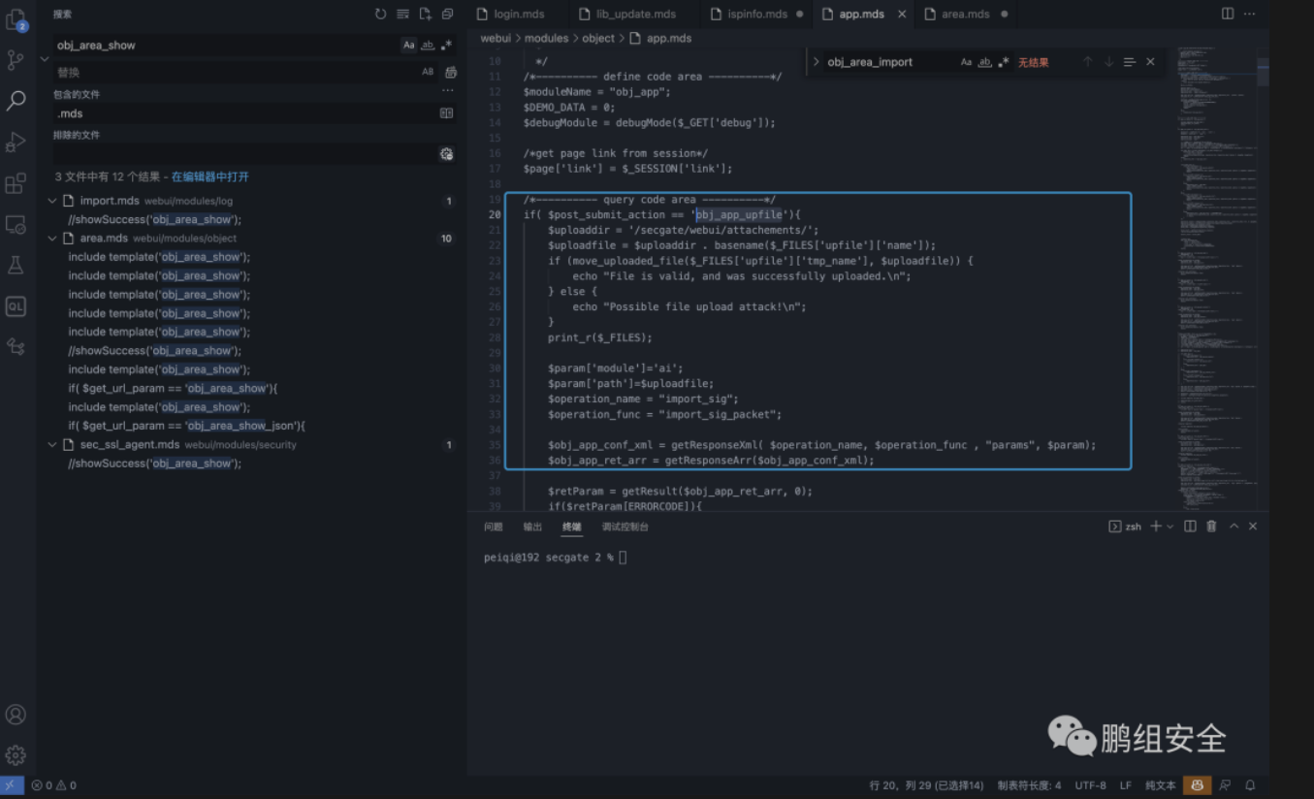Screen dimensions: 1314x799
Task: Click the 包含的文件 input field
Action: pos(242,113)
